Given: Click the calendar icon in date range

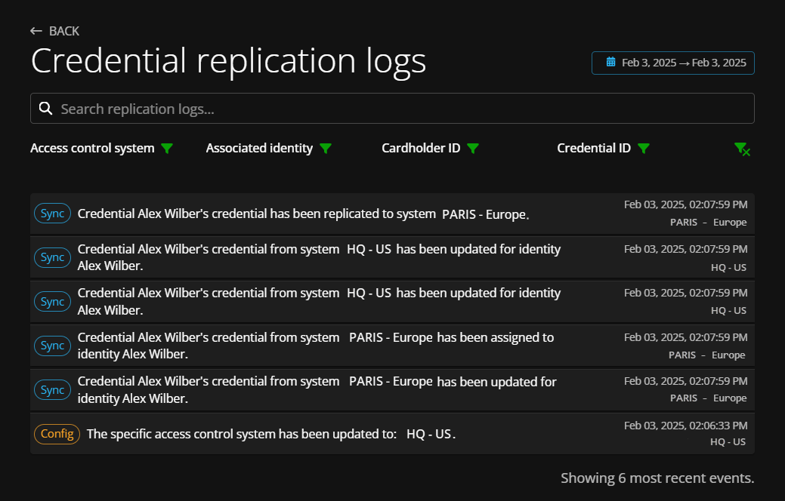Looking at the screenshot, I should [x=610, y=63].
